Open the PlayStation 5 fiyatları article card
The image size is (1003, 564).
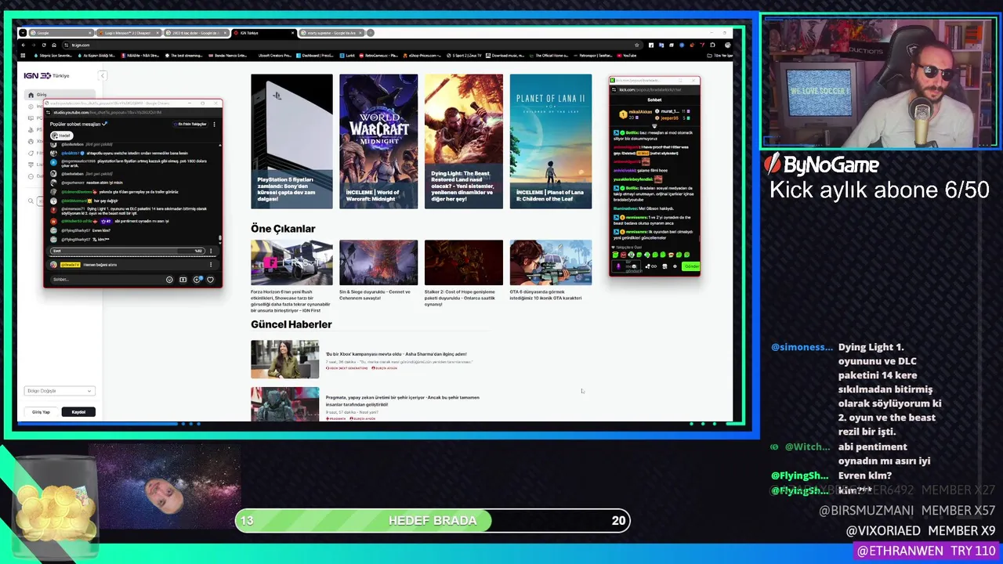click(x=291, y=141)
